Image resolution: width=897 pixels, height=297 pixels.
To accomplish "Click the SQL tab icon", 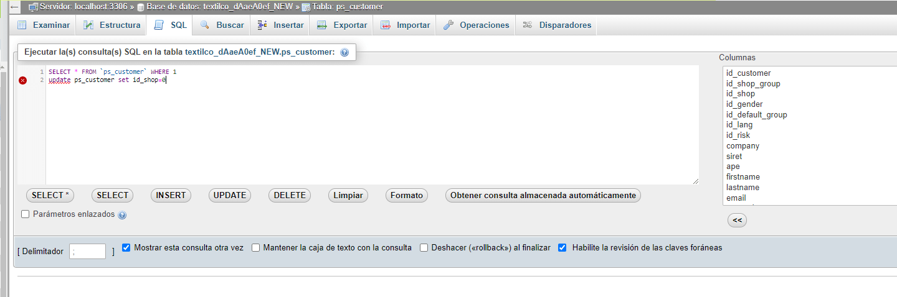I will click(159, 25).
